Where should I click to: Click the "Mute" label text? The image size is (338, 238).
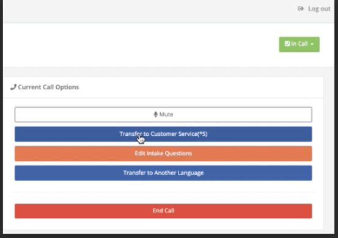(x=166, y=114)
